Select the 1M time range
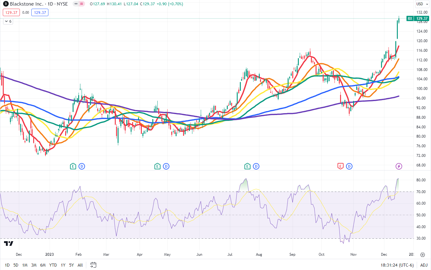This screenshot has height=270, width=431. [25, 265]
